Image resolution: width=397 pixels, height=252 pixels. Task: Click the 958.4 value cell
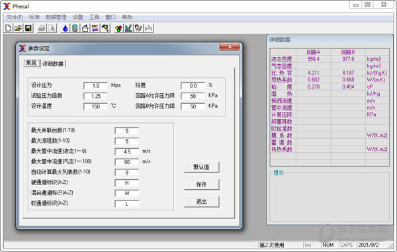coord(314,59)
